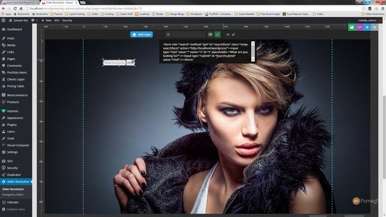Screen dimensions: 386x217
Task: Bookmark page with star icon
Action: [363, 8]
